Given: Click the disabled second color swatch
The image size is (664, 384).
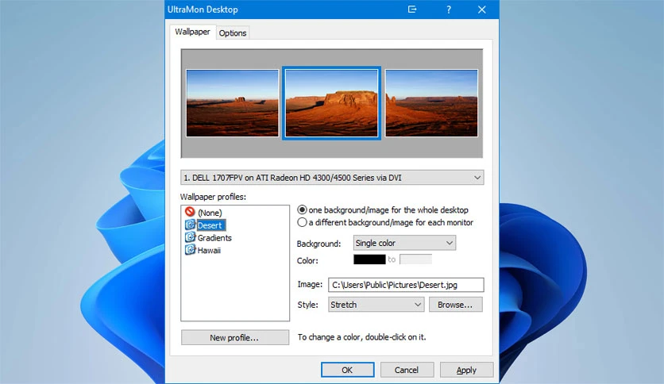Looking at the screenshot, I should (x=416, y=259).
